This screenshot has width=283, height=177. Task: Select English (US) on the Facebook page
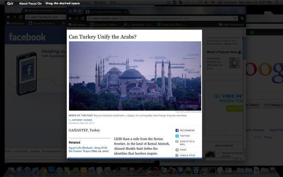pos(21,152)
